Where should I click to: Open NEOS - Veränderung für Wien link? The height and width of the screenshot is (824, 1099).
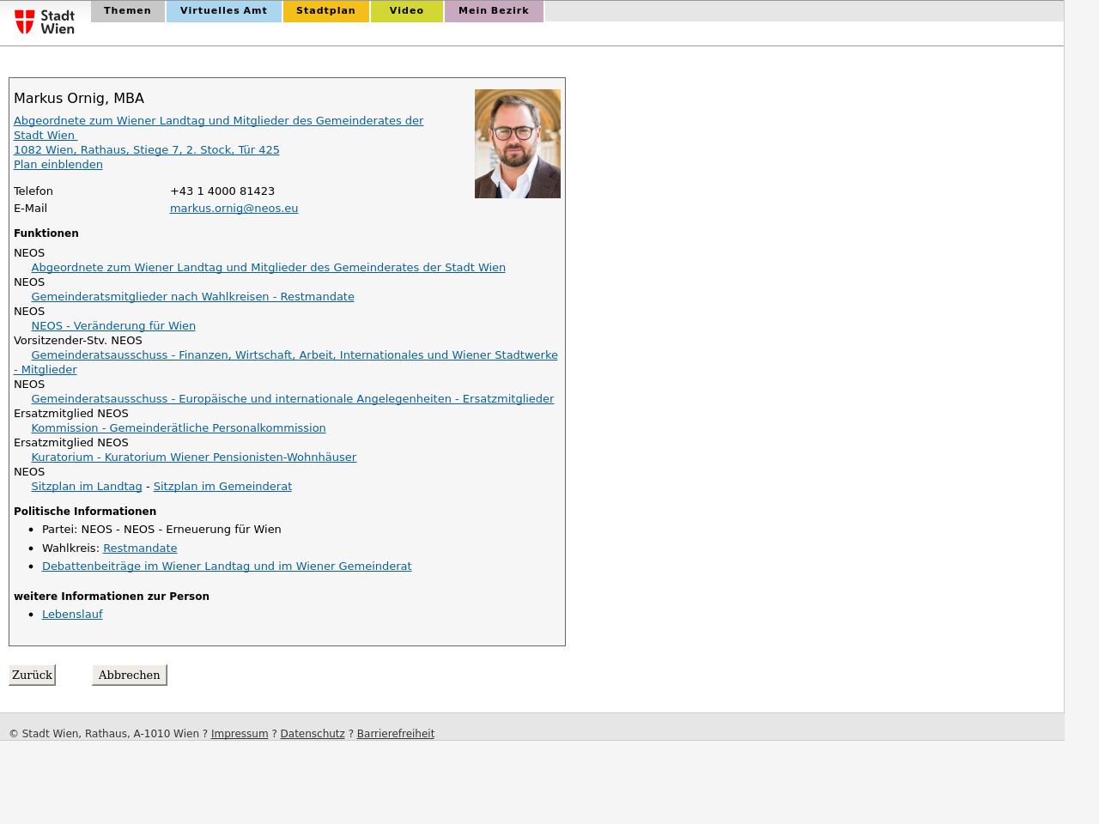coord(113,325)
